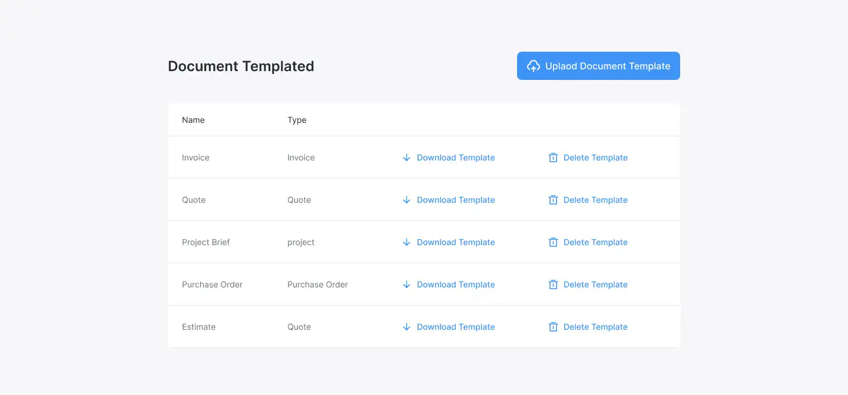848x395 pixels.
Task: Select the Purchase Order name cell
Action: pyautogui.click(x=212, y=284)
